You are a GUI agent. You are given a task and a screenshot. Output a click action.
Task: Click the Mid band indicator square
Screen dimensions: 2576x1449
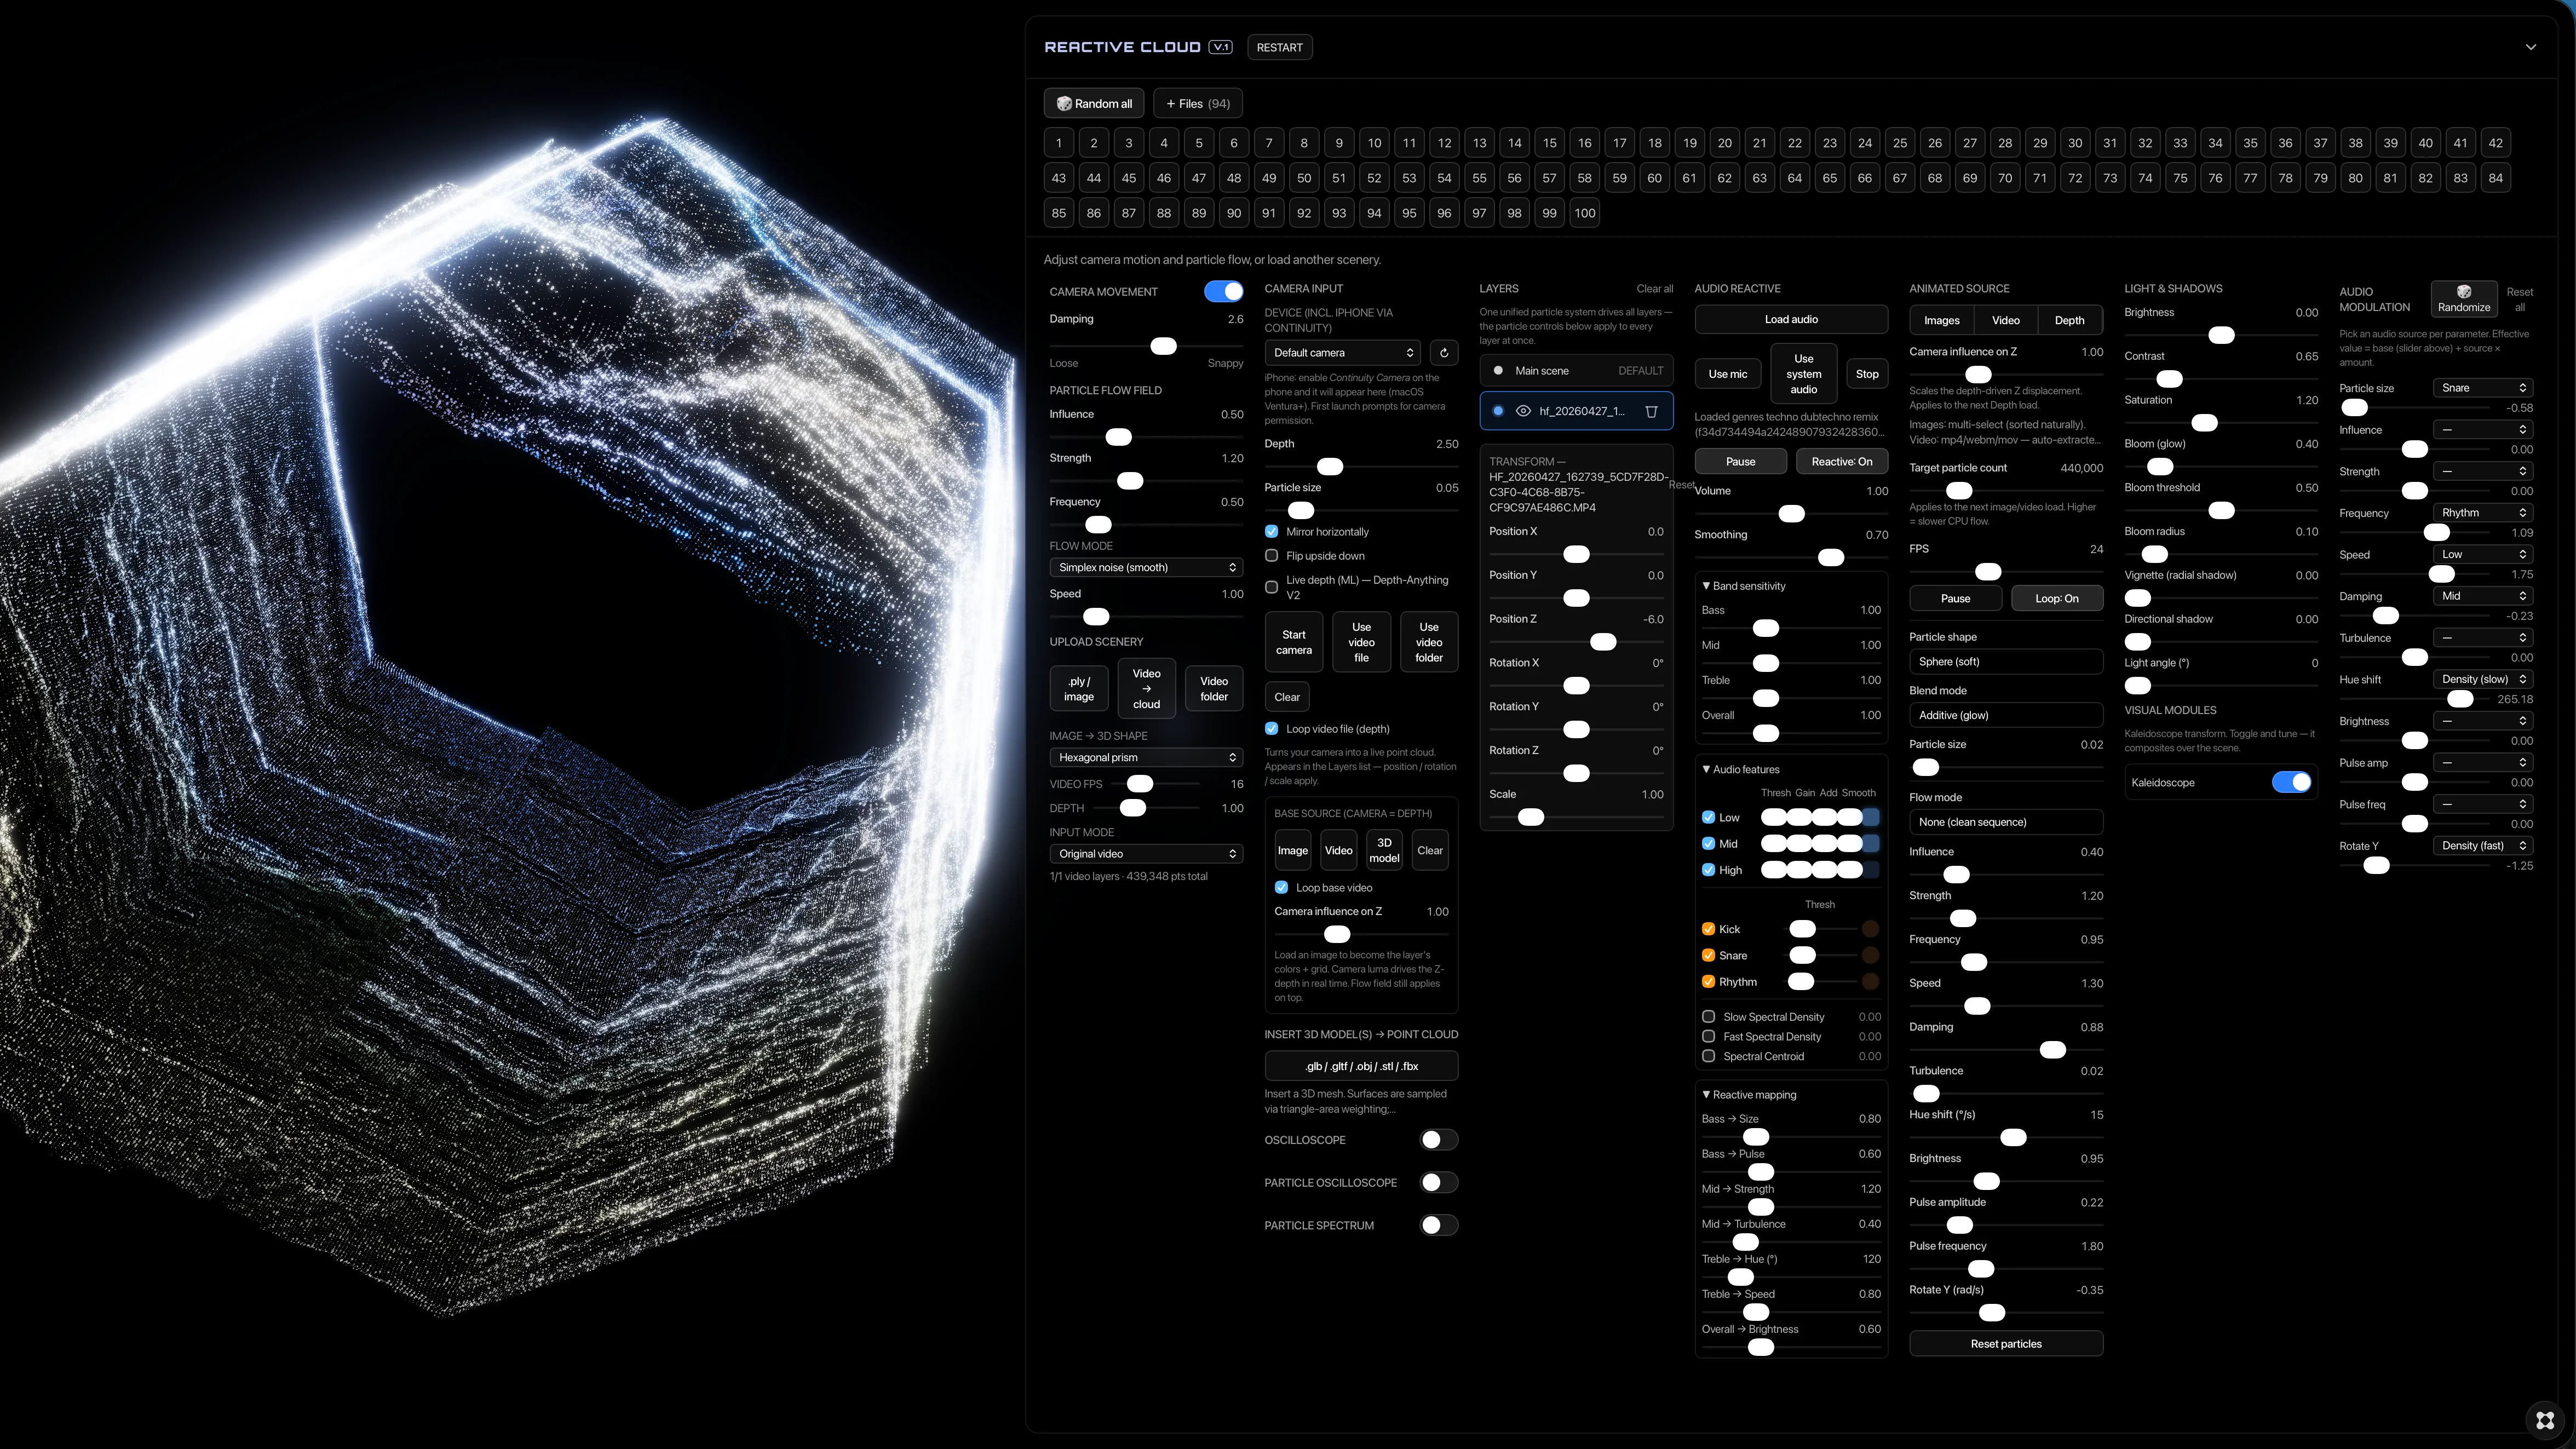(1870, 844)
